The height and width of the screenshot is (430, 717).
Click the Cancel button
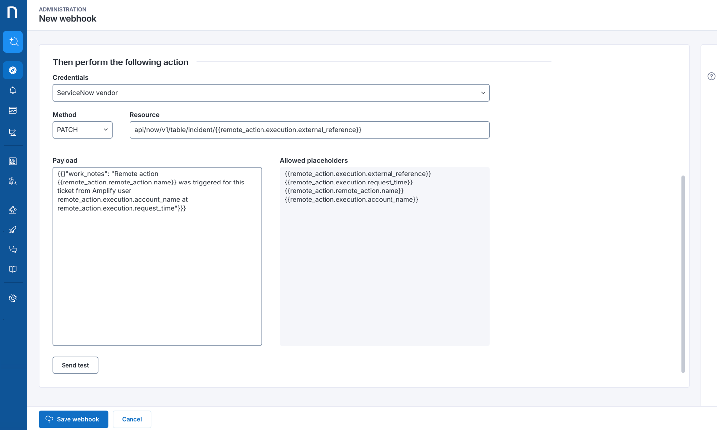(132, 419)
